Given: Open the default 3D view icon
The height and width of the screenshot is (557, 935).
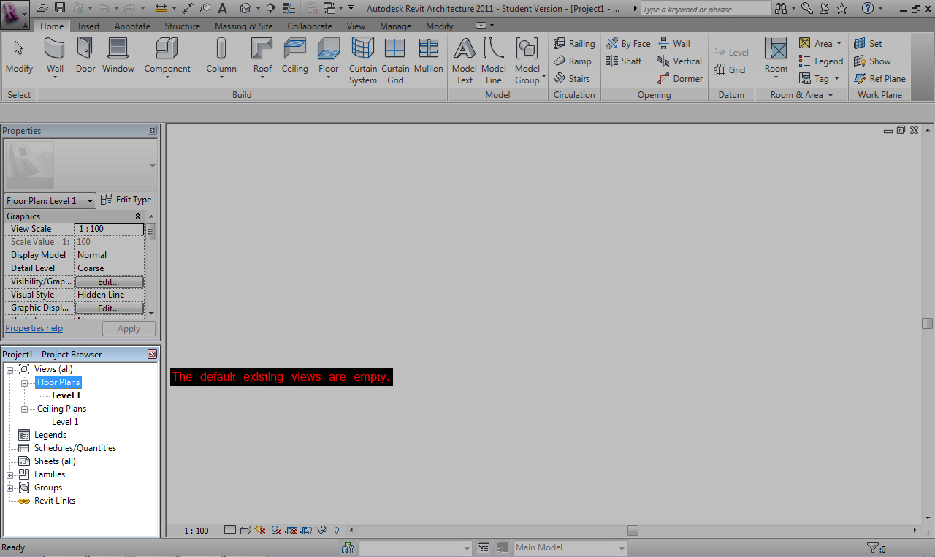Looking at the screenshot, I should coord(245,8).
